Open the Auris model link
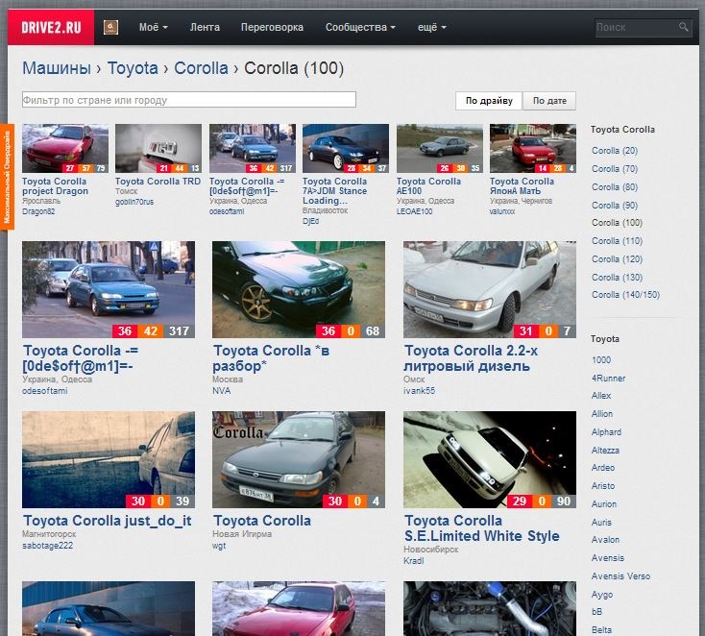705x636 pixels. click(x=601, y=523)
